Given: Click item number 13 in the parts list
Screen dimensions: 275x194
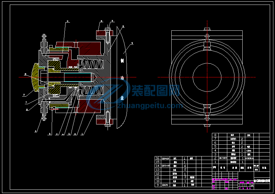Looking at the screenshot, I should 158,170.
